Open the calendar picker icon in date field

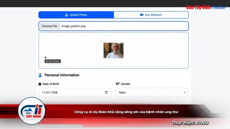pyautogui.click(x=106, y=92)
